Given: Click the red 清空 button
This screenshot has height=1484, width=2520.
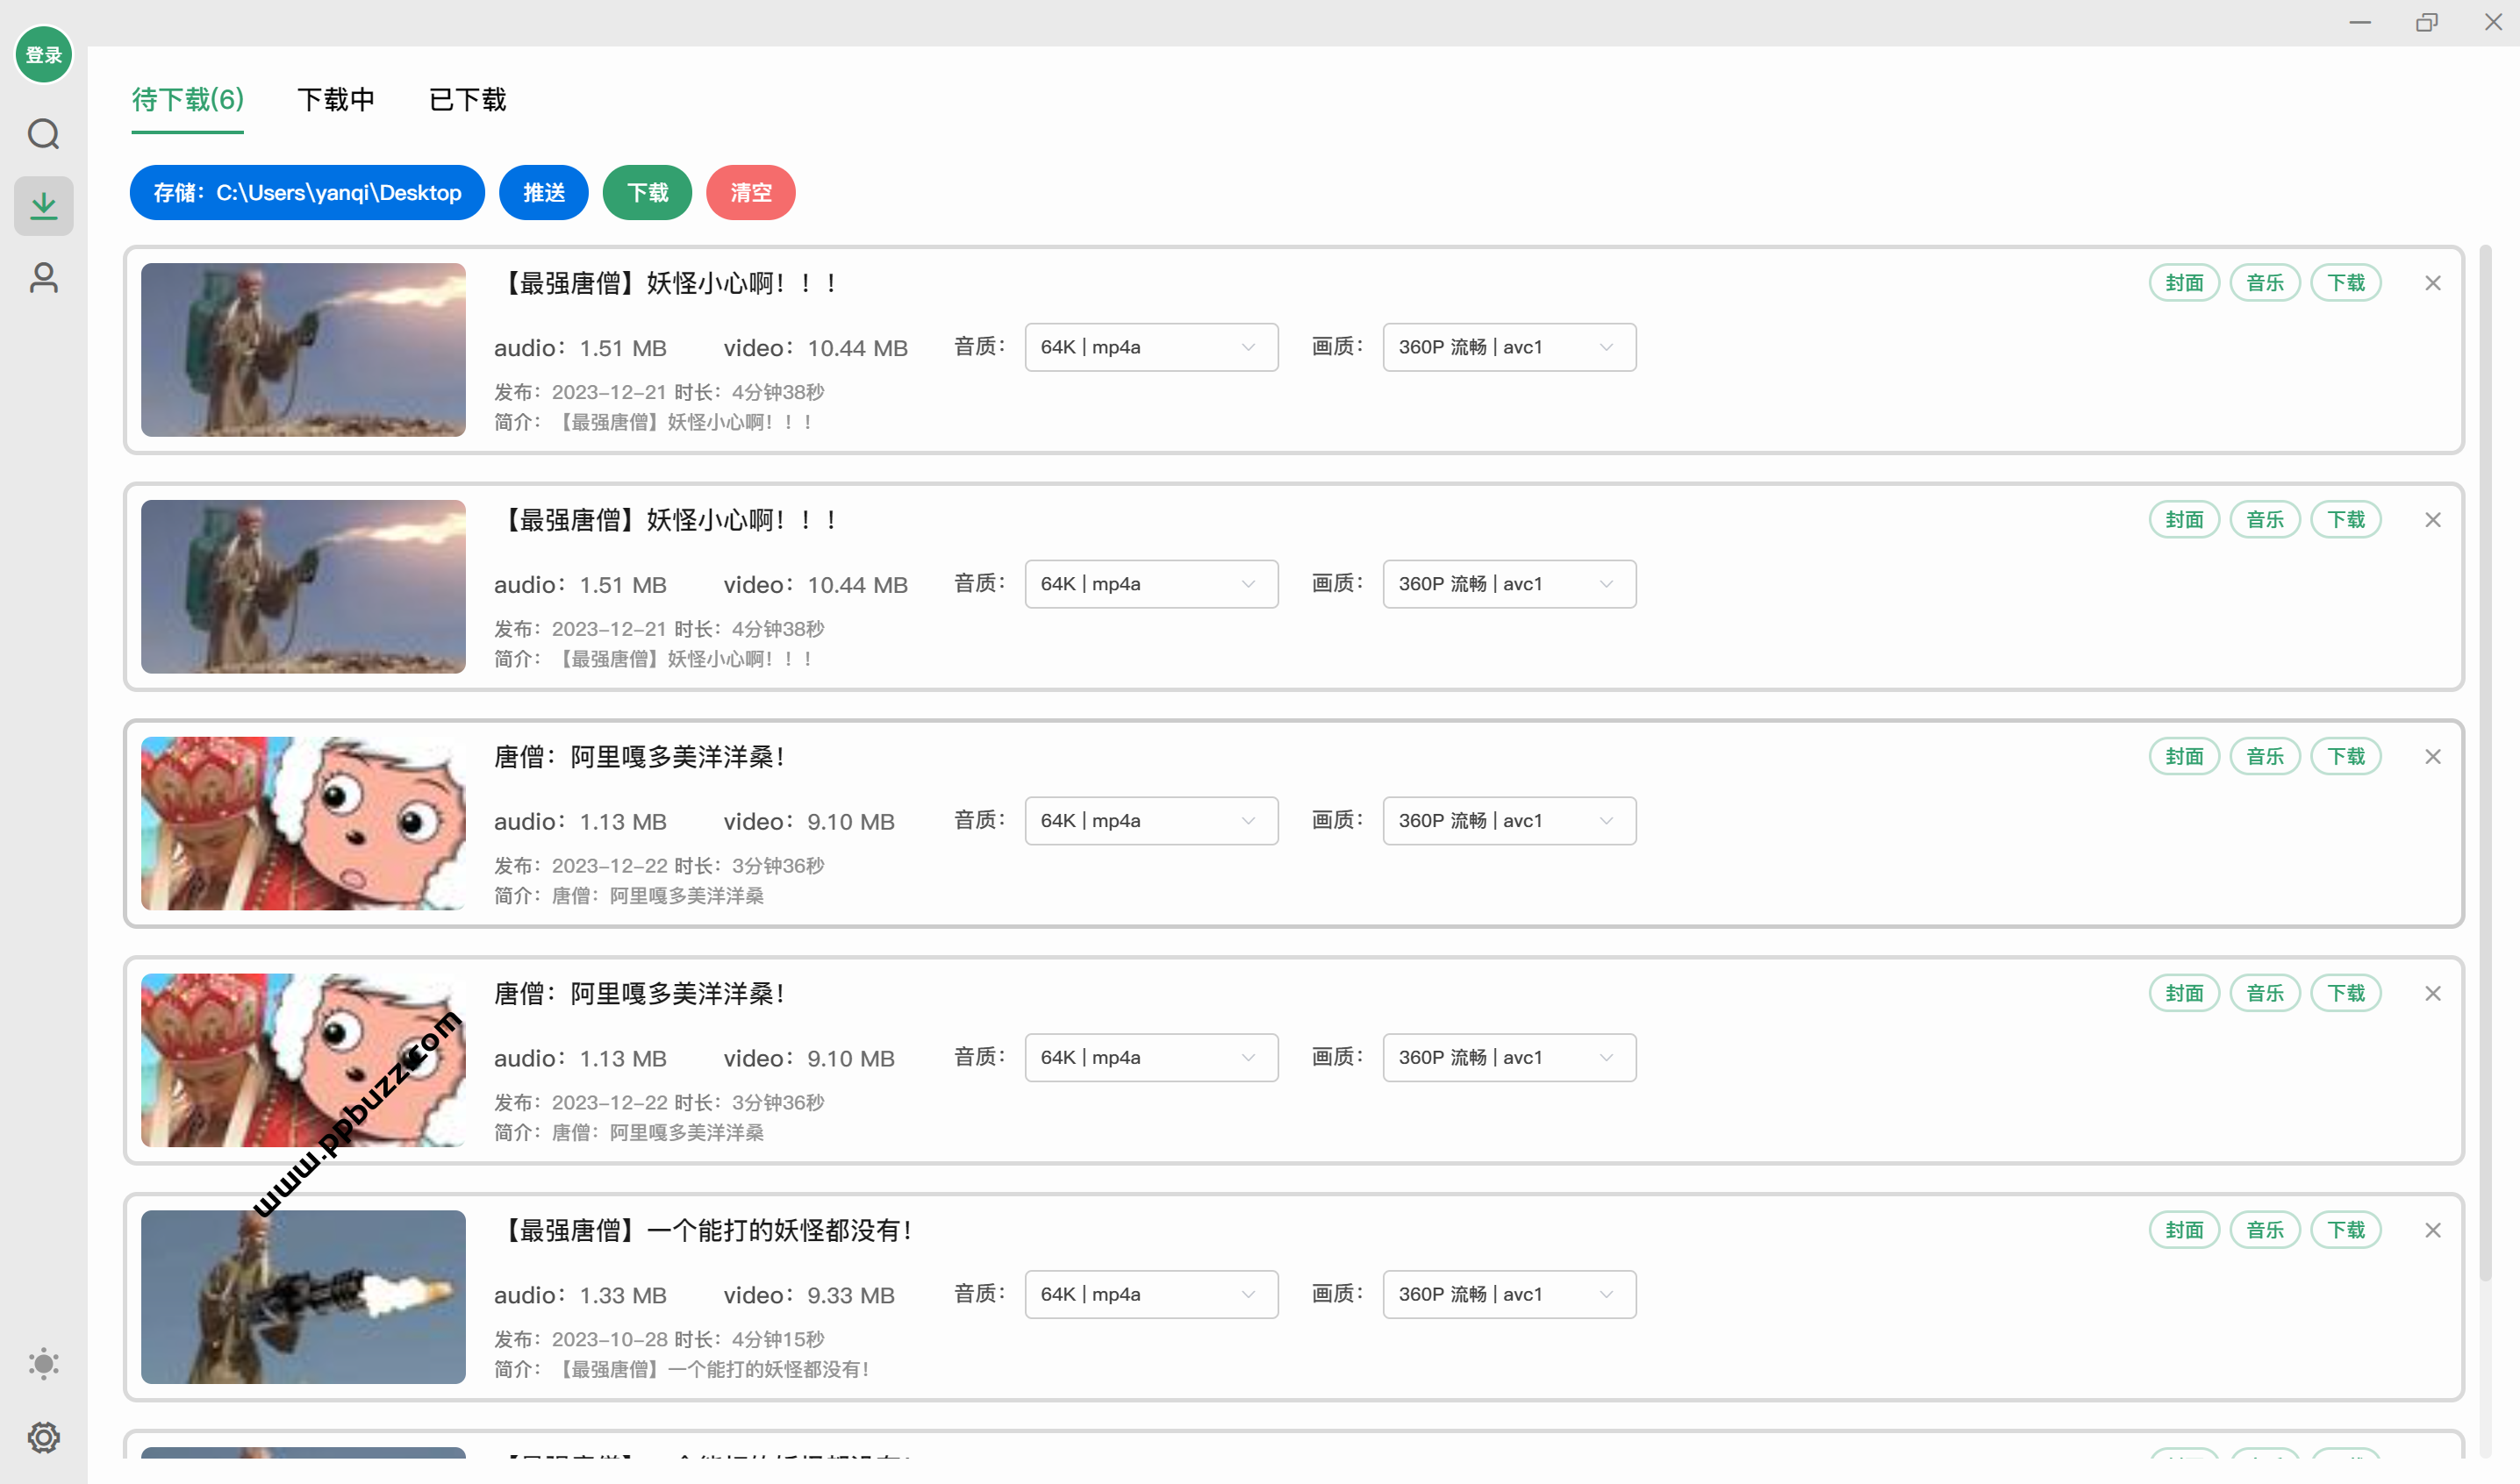Looking at the screenshot, I should (x=750, y=192).
